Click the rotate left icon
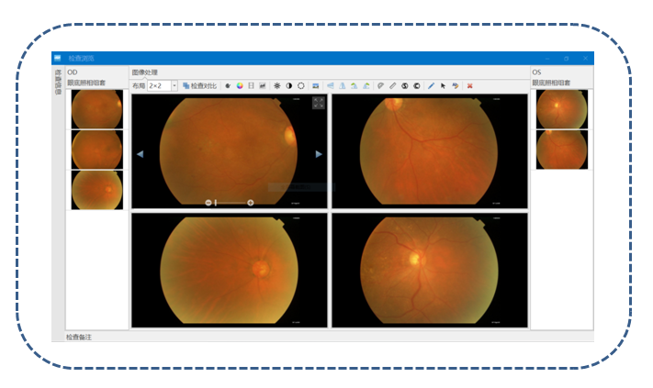Screen dimensions: 653x388 click(x=354, y=85)
